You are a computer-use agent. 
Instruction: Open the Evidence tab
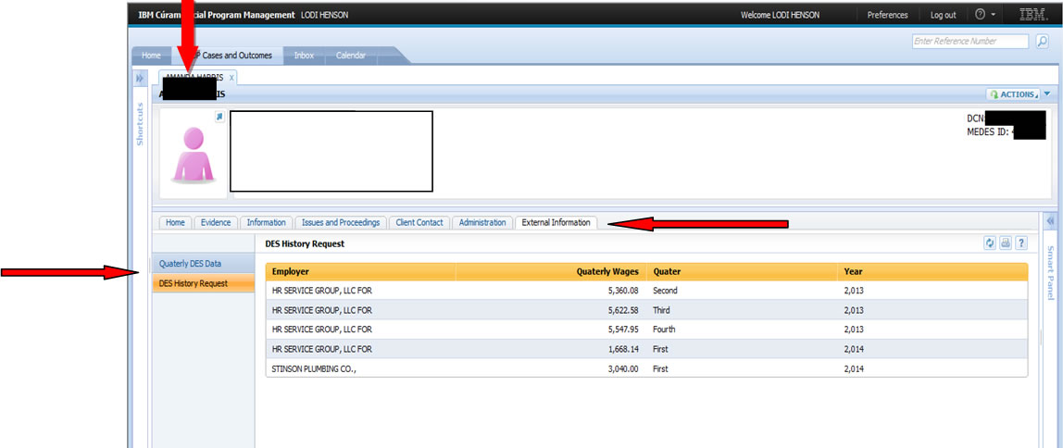[x=216, y=222]
